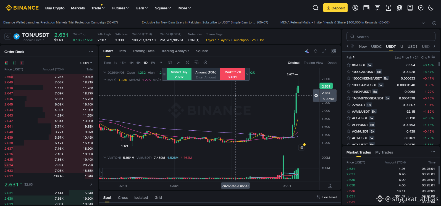Expand the More menu

(185, 8)
